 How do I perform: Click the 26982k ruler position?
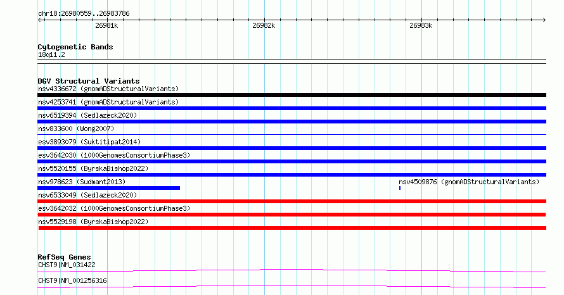(264, 25)
